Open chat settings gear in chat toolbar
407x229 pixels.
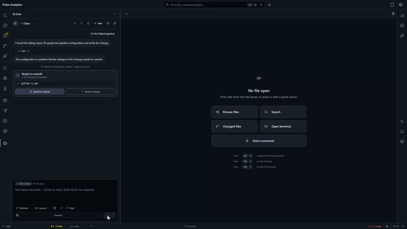pos(108,23)
